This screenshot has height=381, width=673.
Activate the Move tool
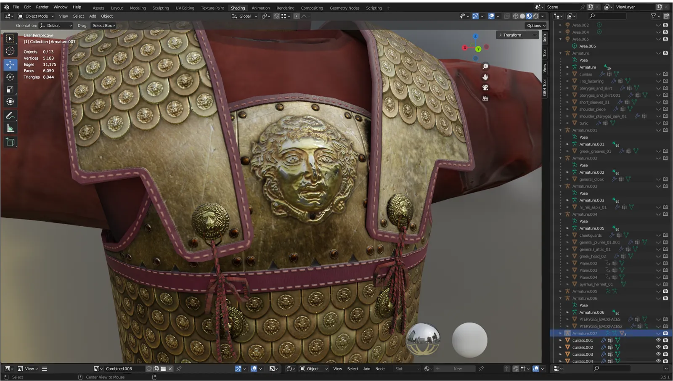[11, 64]
